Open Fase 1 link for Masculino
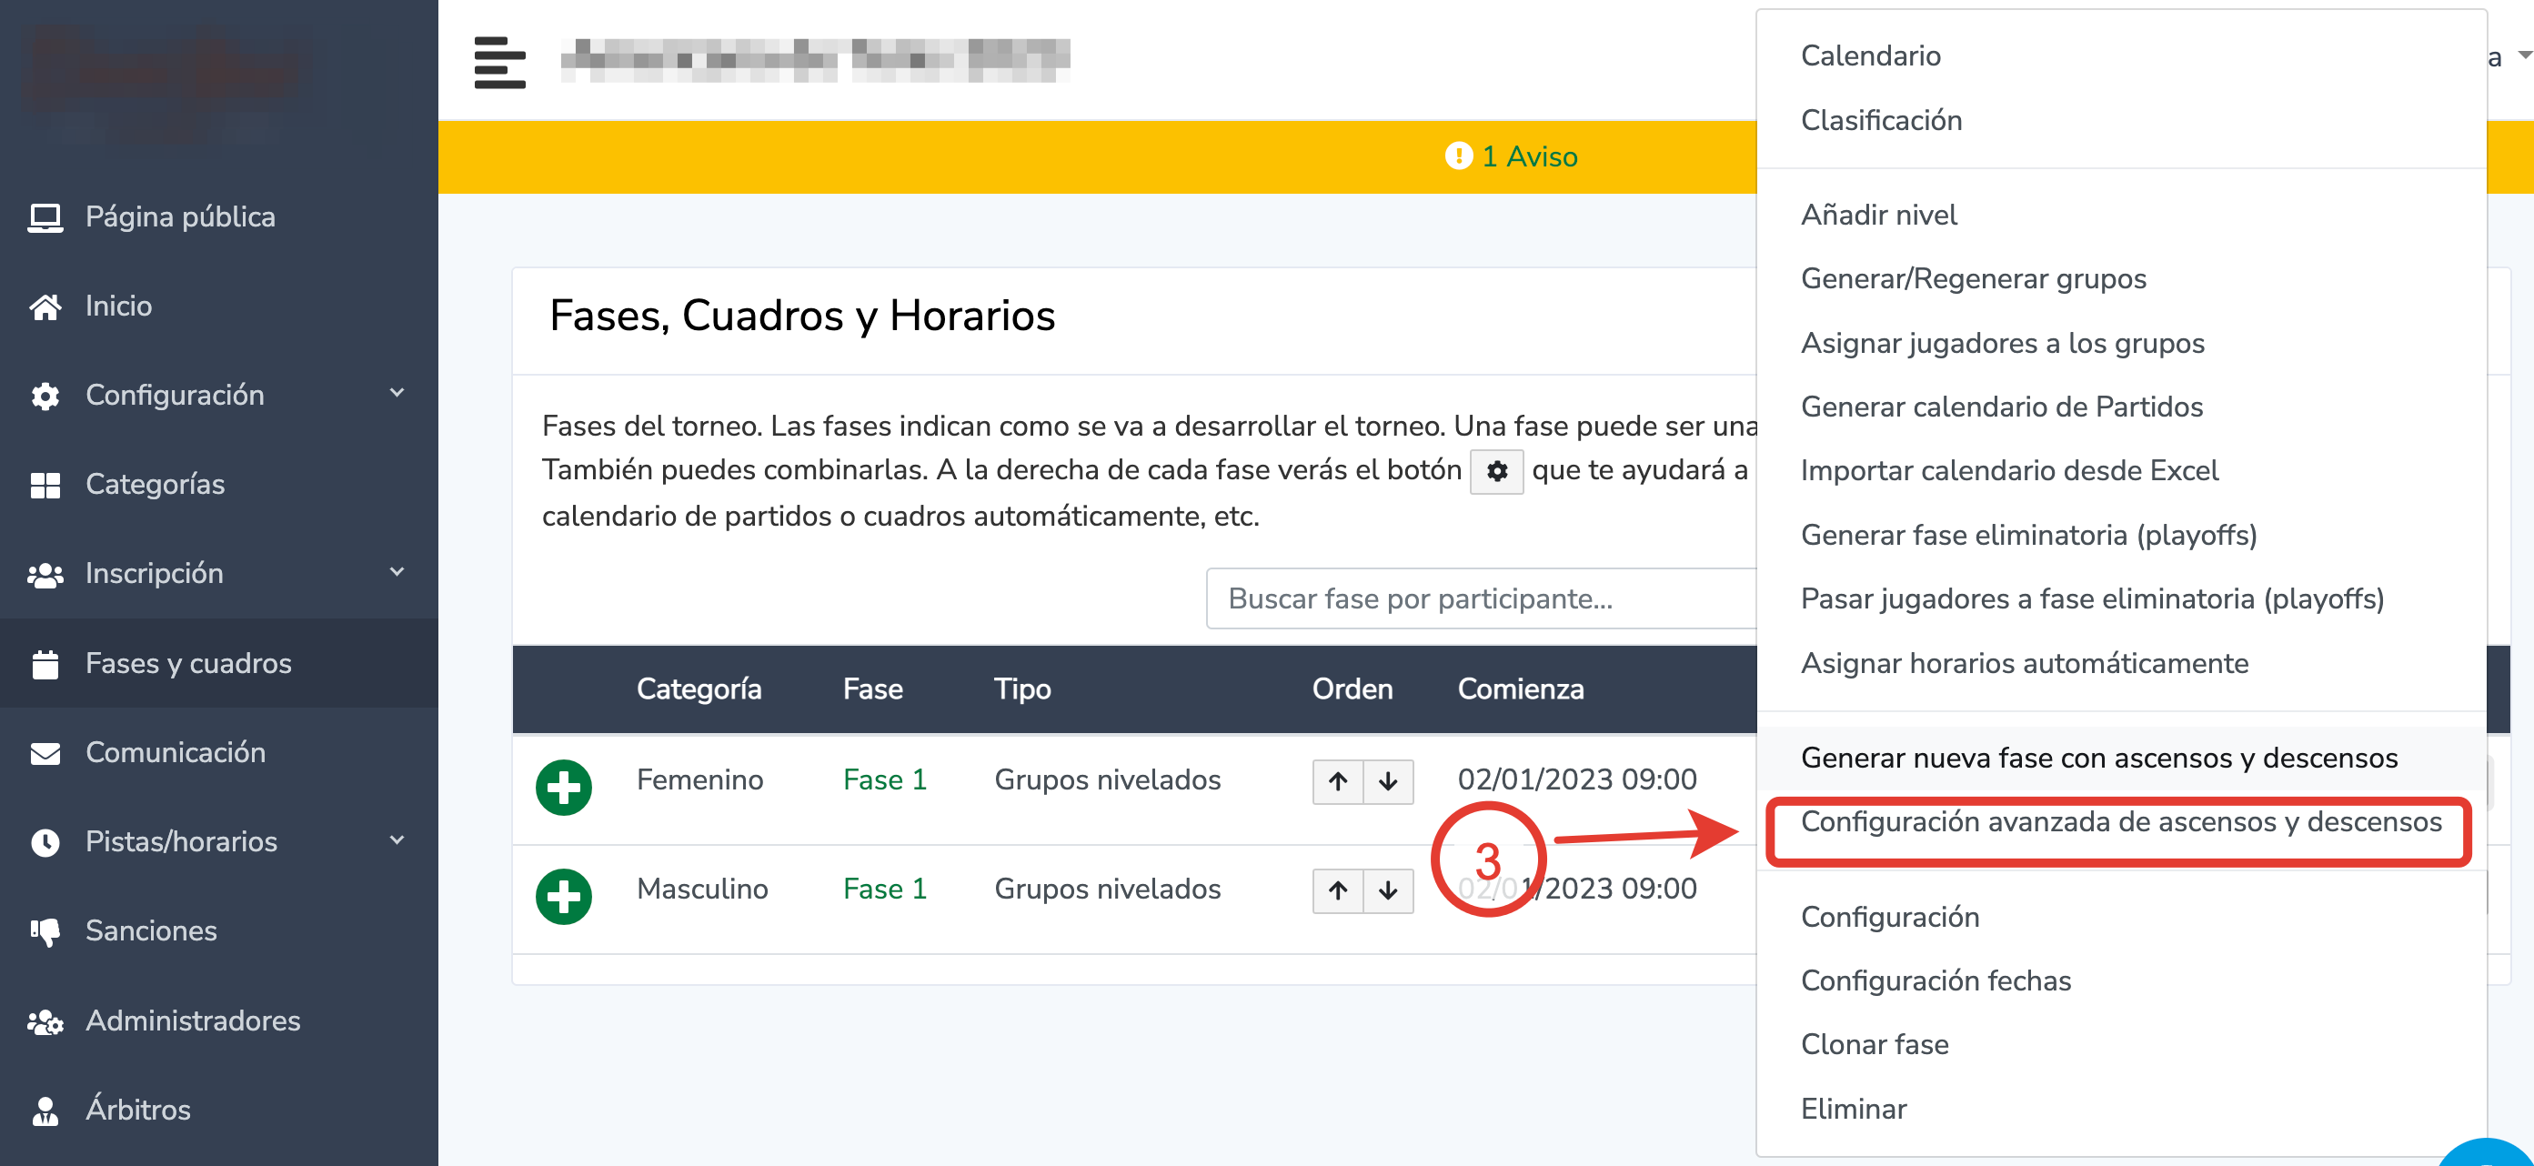 click(884, 890)
